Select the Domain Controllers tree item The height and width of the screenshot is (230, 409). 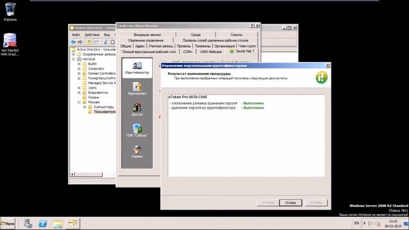coord(99,73)
